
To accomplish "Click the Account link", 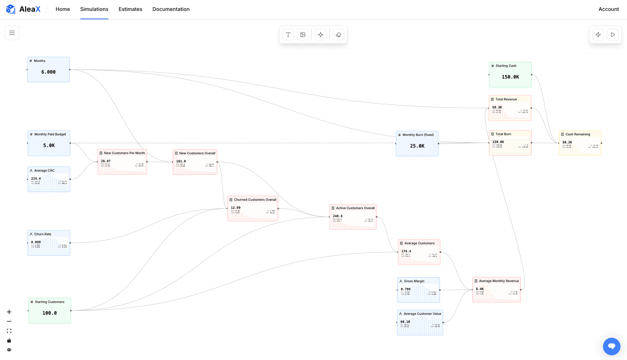I will [608, 9].
